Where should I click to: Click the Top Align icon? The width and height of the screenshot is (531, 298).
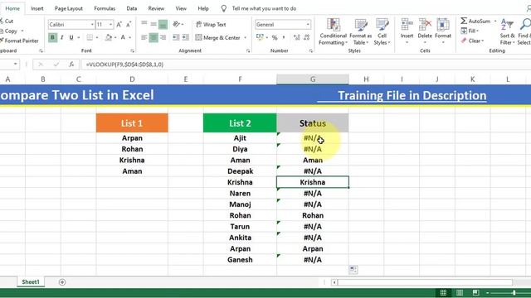coord(144,24)
